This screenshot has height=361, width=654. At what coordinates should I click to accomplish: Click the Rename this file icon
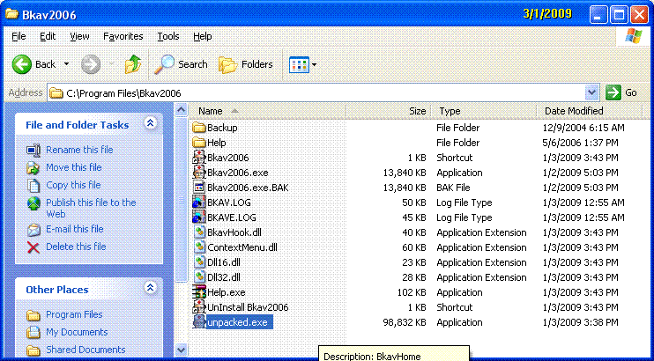(33, 150)
